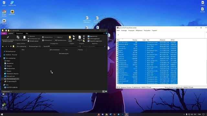Open the Файл menu in WinRAR
Viewport: 207px width, 116px height.
tap(118, 31)
